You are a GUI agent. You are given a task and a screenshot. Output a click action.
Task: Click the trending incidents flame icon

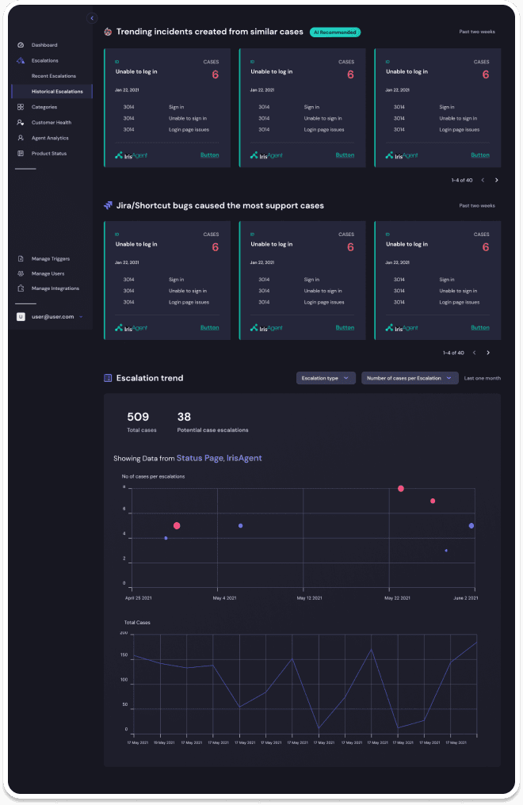[x=108, y=32]
